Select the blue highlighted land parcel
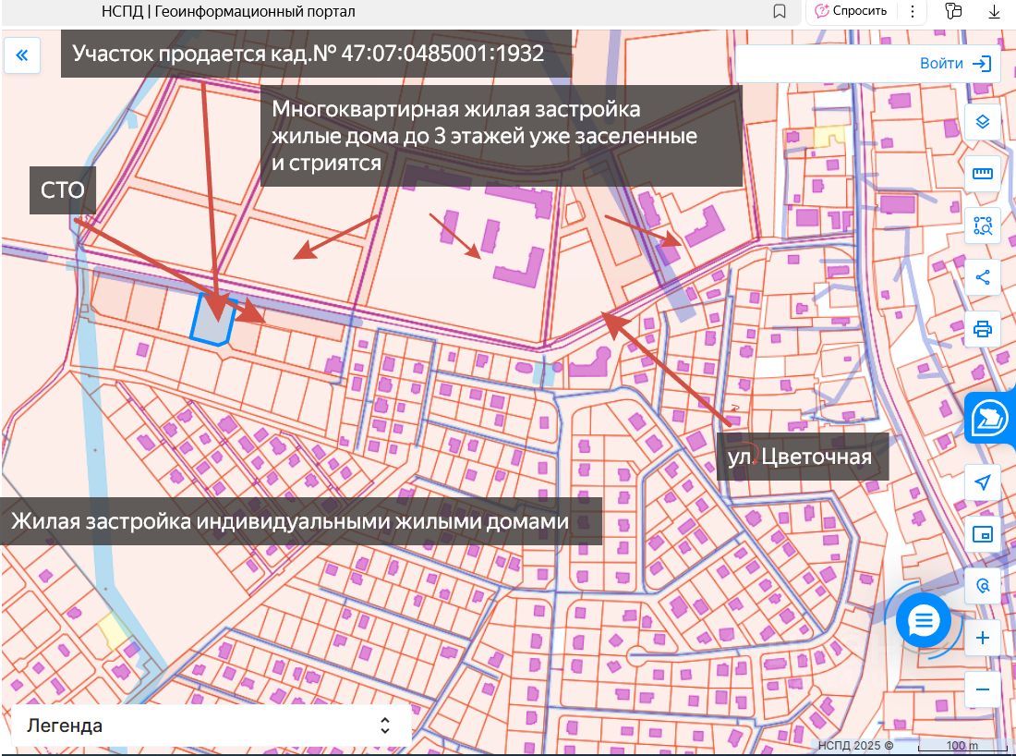1016x756 pixels. 214,320
